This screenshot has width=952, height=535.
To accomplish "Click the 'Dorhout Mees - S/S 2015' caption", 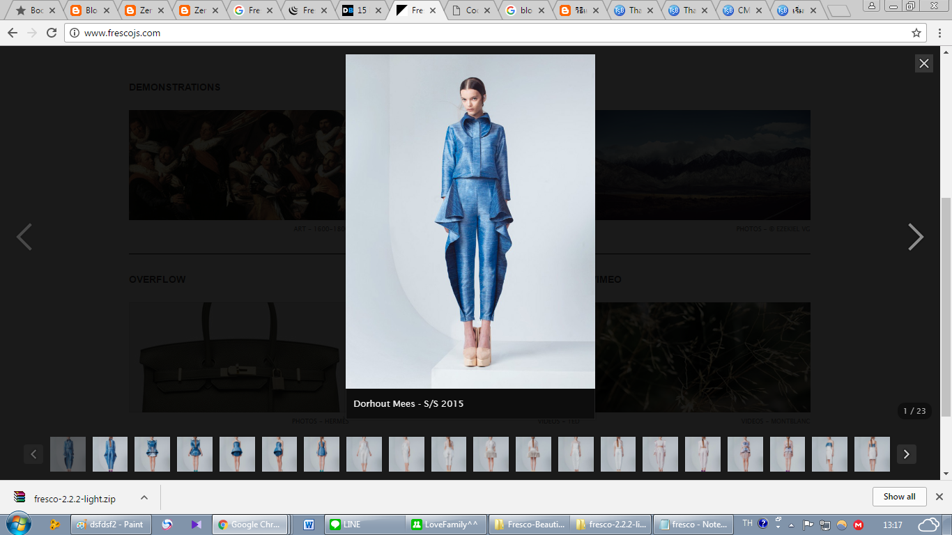I will 408,403.
